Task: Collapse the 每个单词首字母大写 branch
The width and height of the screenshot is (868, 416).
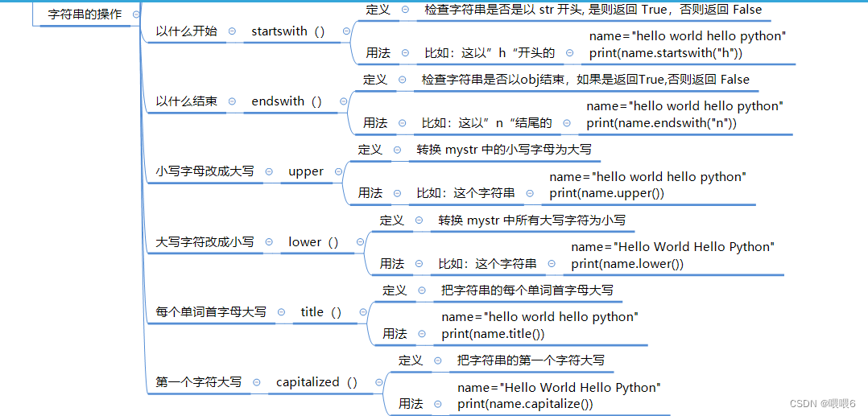Action: 281,312
